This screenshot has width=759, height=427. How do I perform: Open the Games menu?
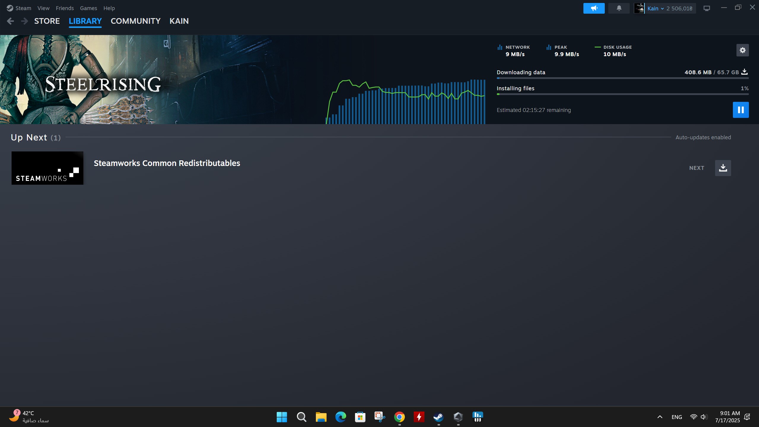(x=88, y=8)
